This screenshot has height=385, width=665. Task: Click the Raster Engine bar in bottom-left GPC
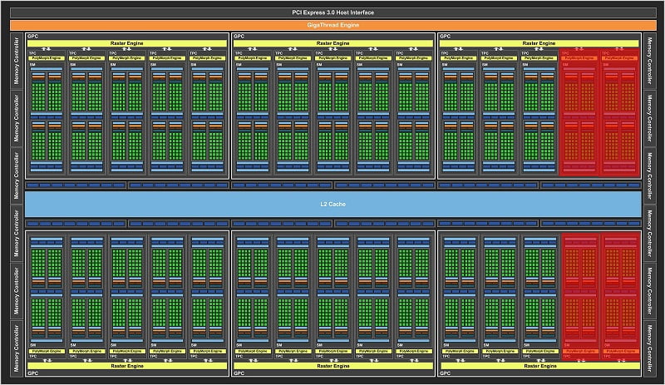(126, 365)
